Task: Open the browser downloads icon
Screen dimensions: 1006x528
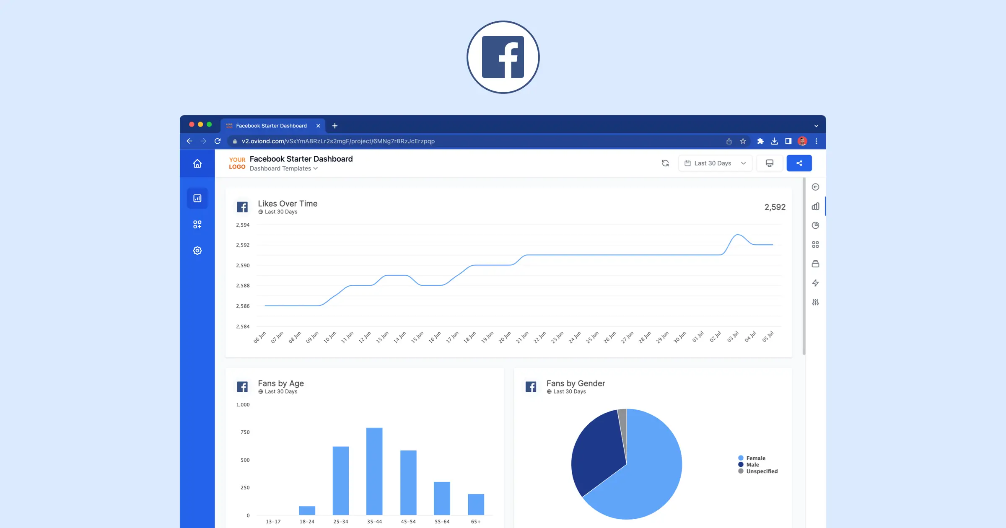Action: click(x=774, y=141)
